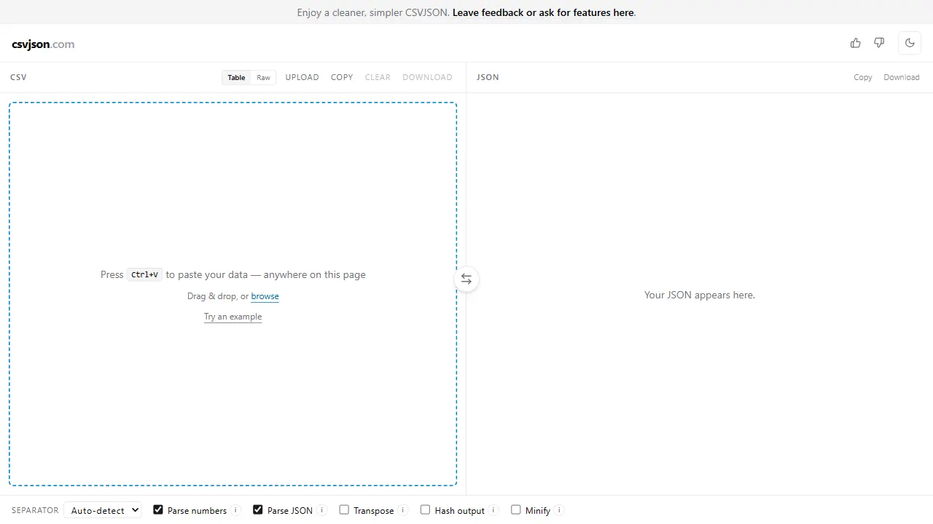
Task: Switch CSV view to Raw tab
Action: pos(263,77)
